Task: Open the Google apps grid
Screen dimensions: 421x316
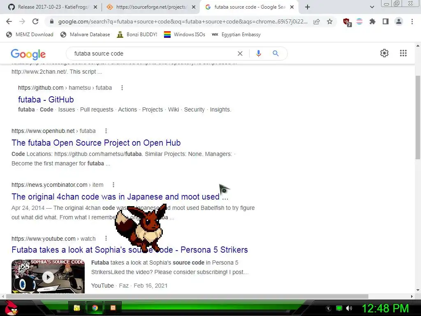Action: coord(403,53)
